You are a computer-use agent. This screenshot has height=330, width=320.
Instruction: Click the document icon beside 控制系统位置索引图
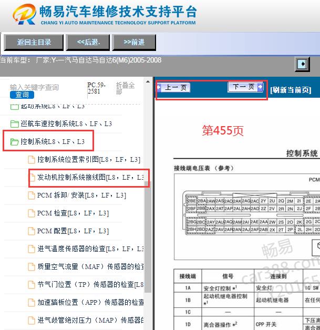pyautogui.click(x=32, y=160)
